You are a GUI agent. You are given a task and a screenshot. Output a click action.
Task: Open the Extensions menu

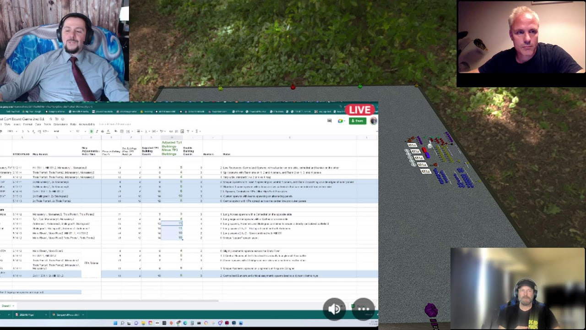(60, 124)
